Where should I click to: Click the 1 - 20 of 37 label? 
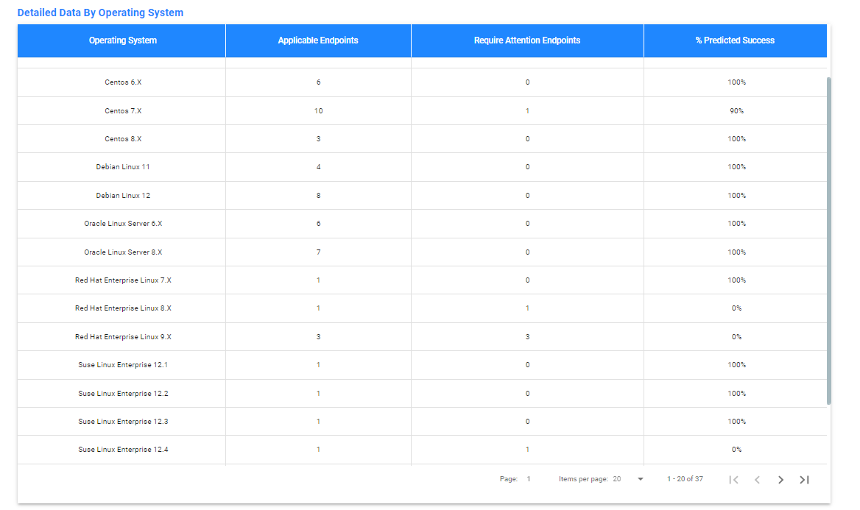coord(685,478)
